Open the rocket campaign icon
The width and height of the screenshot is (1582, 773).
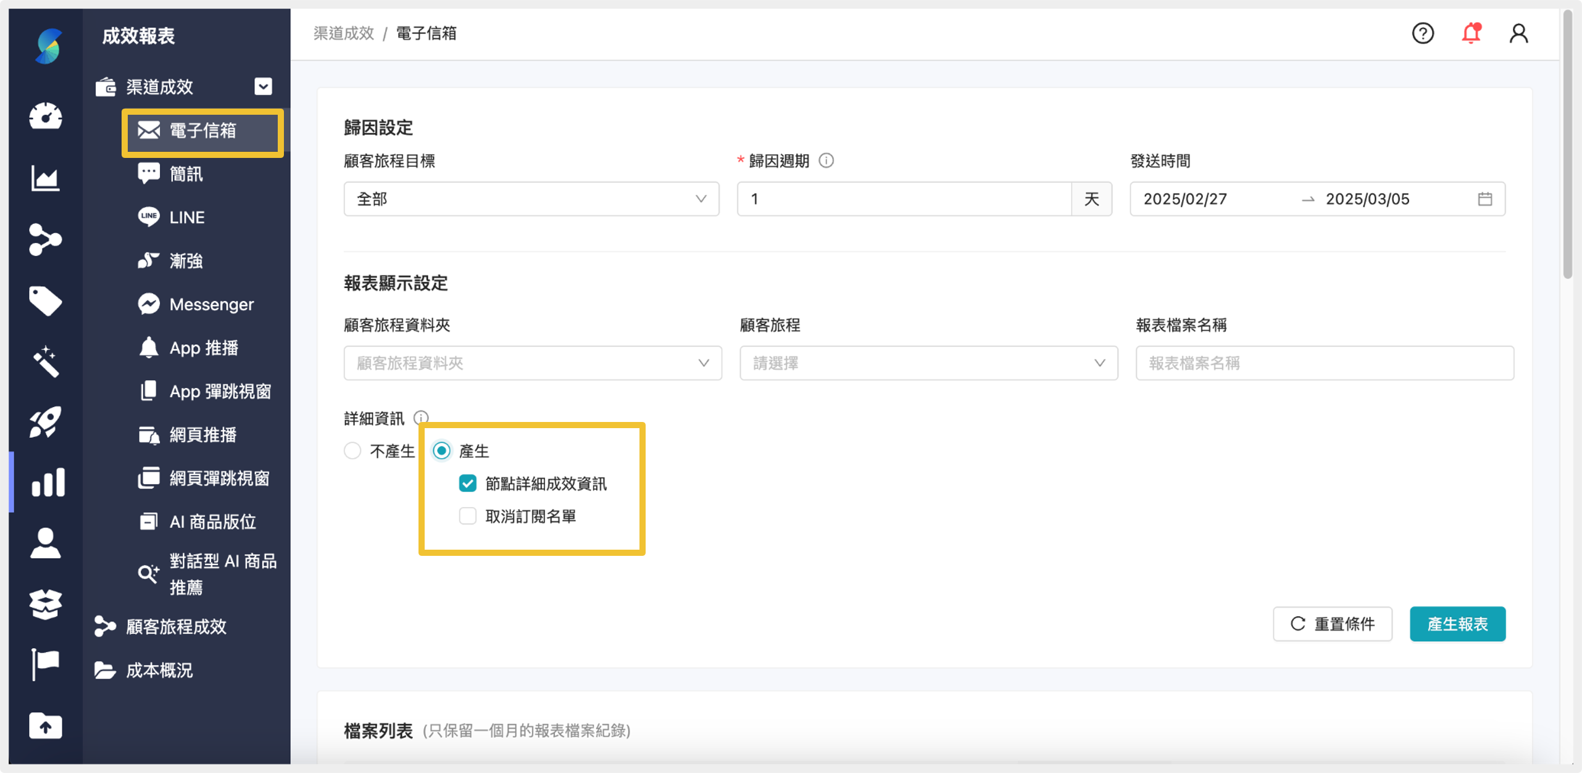pos(46,421)
